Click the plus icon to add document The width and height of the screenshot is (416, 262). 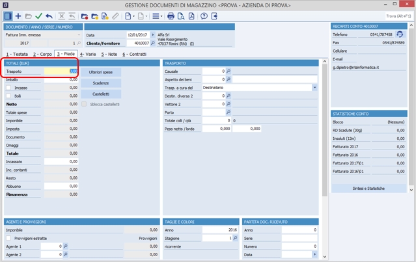[x=18, y=16]
